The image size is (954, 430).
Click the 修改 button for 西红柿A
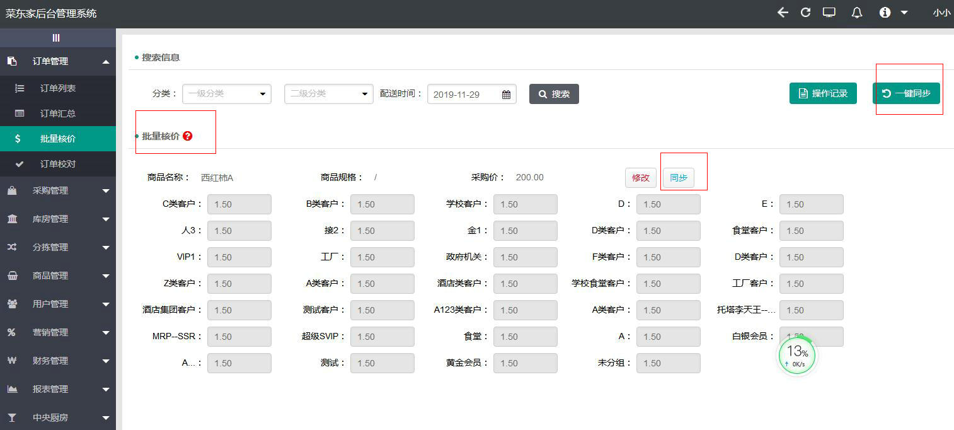point(640,178)
